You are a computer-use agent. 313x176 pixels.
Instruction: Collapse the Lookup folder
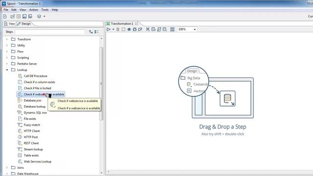pos(7,70)
